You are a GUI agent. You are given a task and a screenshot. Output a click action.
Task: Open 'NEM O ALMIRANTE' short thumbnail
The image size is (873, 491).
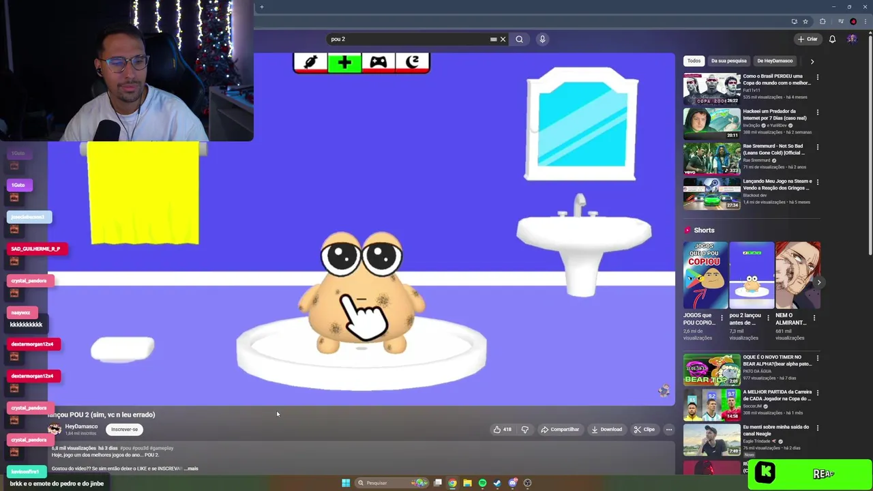point(798,276)
